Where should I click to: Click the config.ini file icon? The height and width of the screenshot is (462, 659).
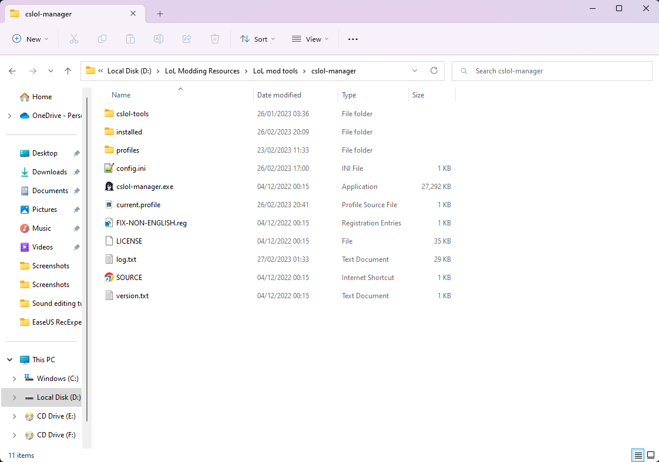click(x=109, y=168)
